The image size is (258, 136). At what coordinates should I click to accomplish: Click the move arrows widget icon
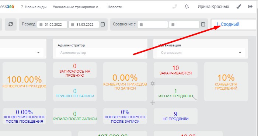[x=153, y=103]
